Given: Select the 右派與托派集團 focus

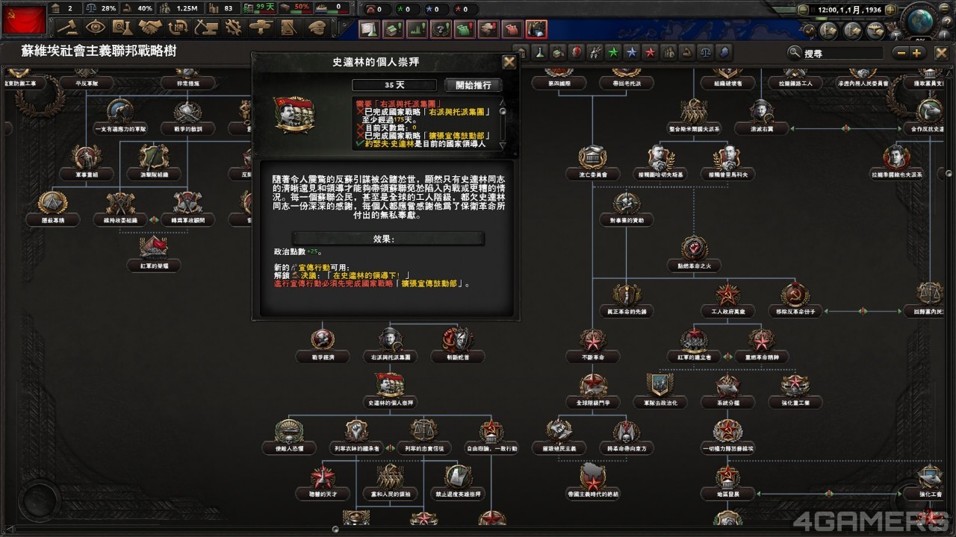Looking at the screenshot, I should (x=390, y=345).
